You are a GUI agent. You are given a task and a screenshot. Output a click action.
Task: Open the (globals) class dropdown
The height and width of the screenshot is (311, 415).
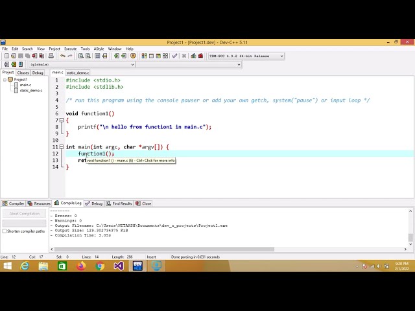[x=82, y=65]
